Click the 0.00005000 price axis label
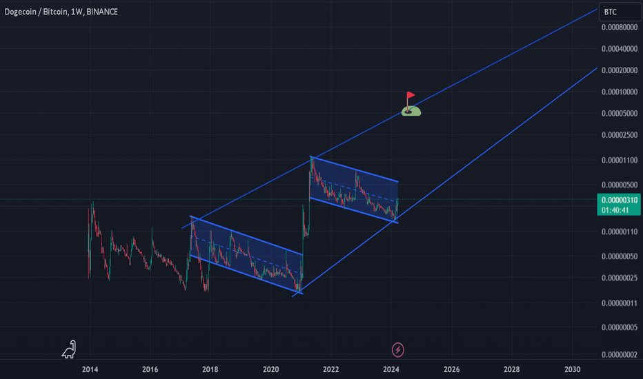643x379 pixels. (620, 114)
